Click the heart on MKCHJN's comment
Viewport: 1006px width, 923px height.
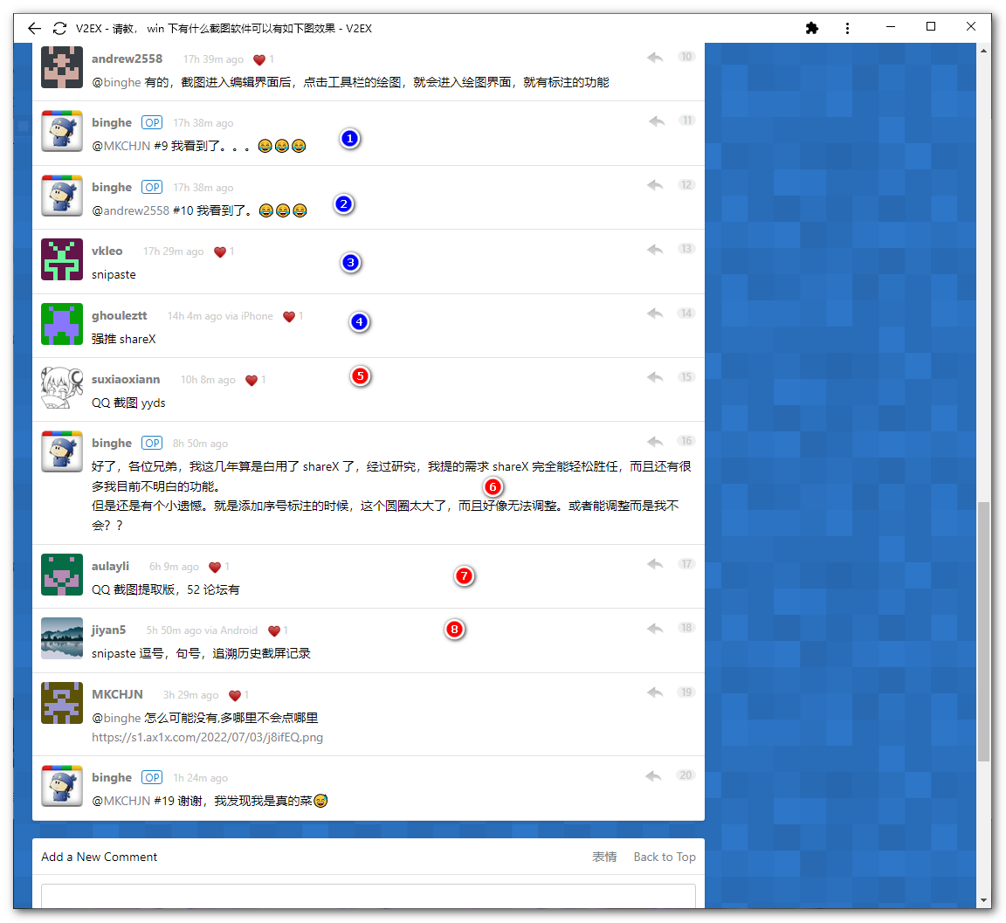pyautogui.click(x=235, y=695)
